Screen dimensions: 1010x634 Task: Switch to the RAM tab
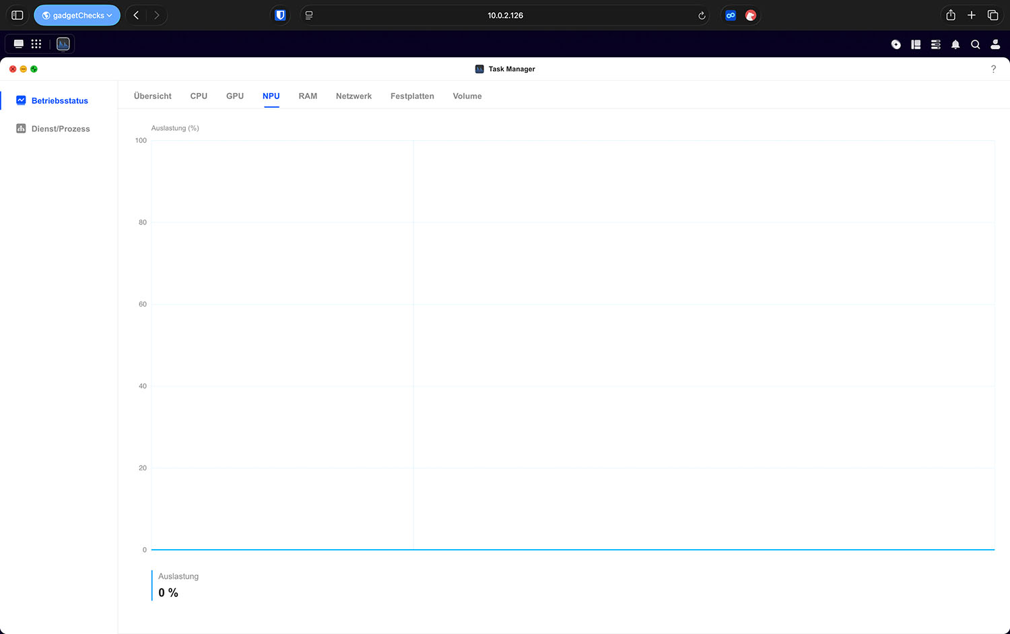pos(308,96)
